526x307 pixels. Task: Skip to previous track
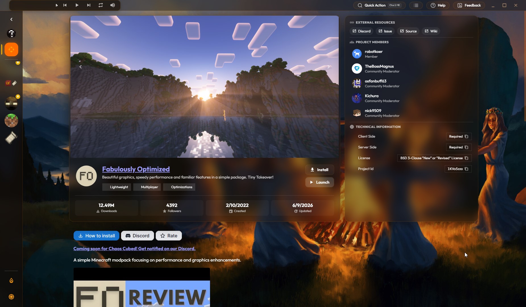tap(65, 5)
